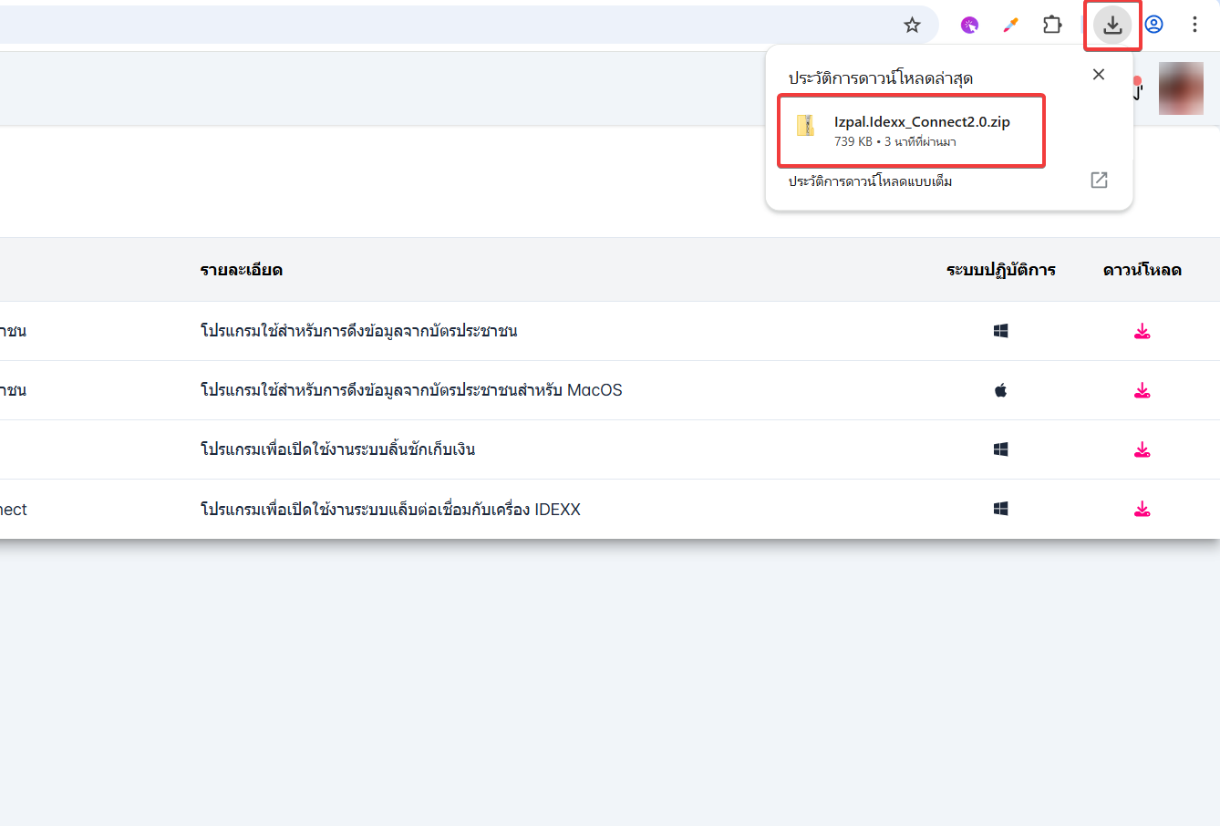Open the Extensions puzzle piece menu

(1052, 25)
